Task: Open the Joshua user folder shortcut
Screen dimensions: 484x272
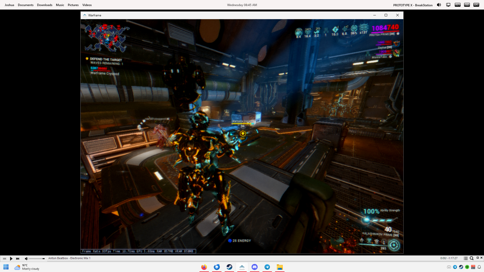Action: pos(9,5)
